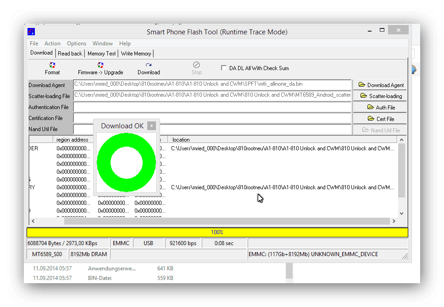Screen dimensions: 444x307
Task: Click the Format toolbar icon
Action: [52, 66]
